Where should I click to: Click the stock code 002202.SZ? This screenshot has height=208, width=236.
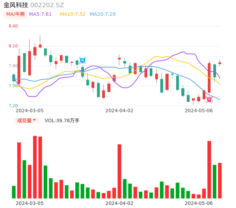pyautogui.click(x=47, y=5)
